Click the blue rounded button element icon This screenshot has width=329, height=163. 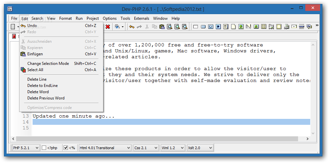coord(203,27)
